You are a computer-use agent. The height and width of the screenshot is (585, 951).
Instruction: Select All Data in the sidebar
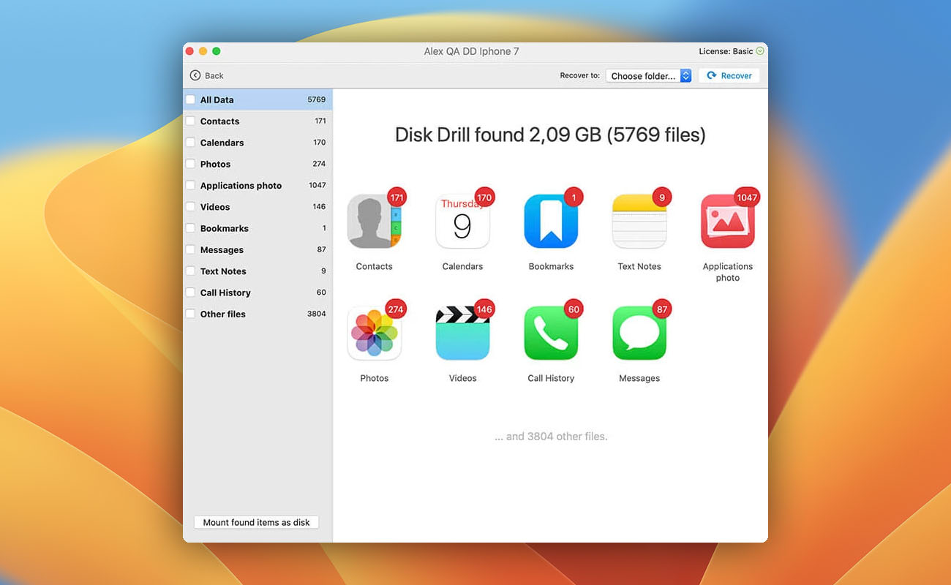258,100
